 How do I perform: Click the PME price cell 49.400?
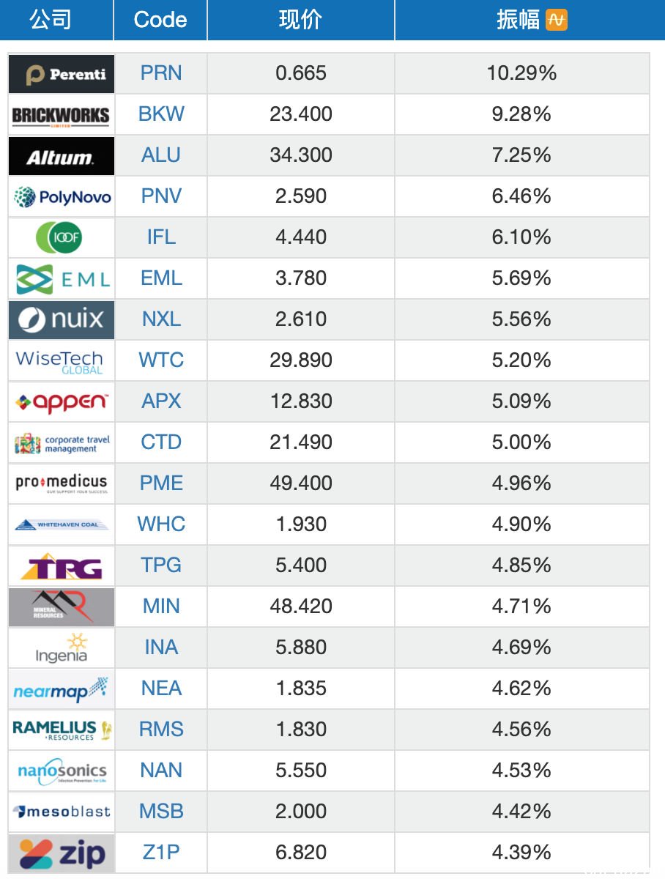(301, 483)
